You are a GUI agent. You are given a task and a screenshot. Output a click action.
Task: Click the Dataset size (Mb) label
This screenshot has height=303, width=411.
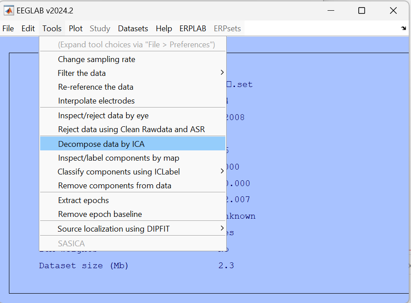[83, 266]
